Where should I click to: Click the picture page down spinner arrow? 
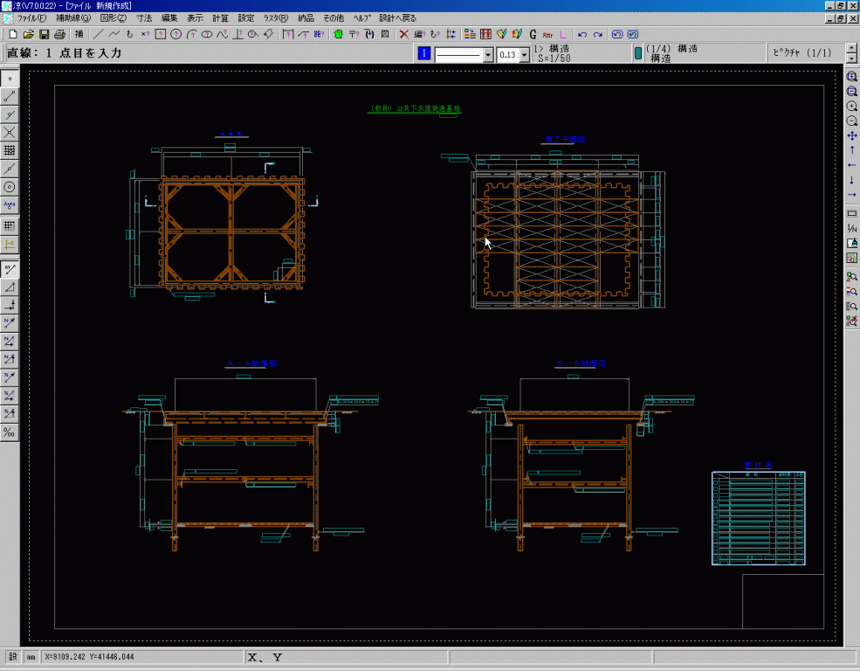[851, 59]
